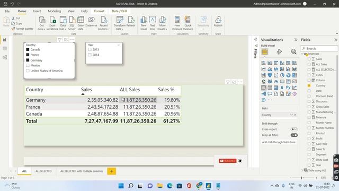Click the Search fields box
339x191 pixels.
point(319,48)
